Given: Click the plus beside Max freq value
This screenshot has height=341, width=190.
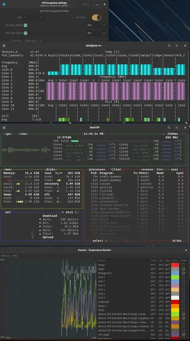Looking at the screenshot, I should point(104,33).
